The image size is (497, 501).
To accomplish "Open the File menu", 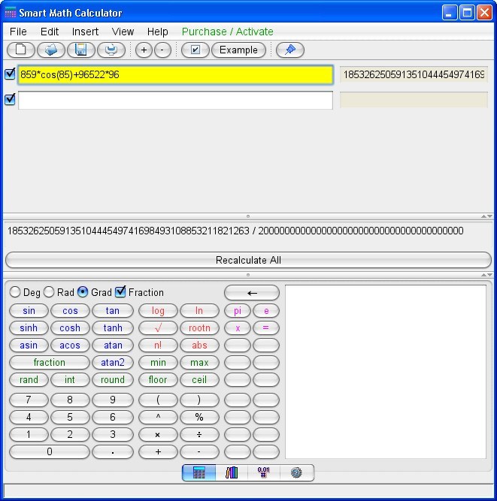I will (18, 32).
